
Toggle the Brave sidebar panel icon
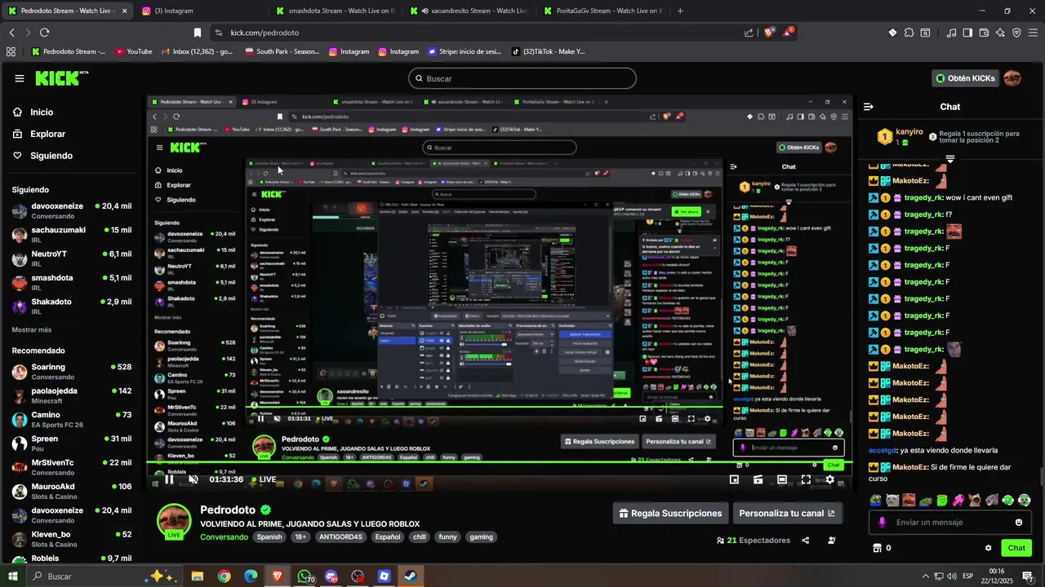967,33
